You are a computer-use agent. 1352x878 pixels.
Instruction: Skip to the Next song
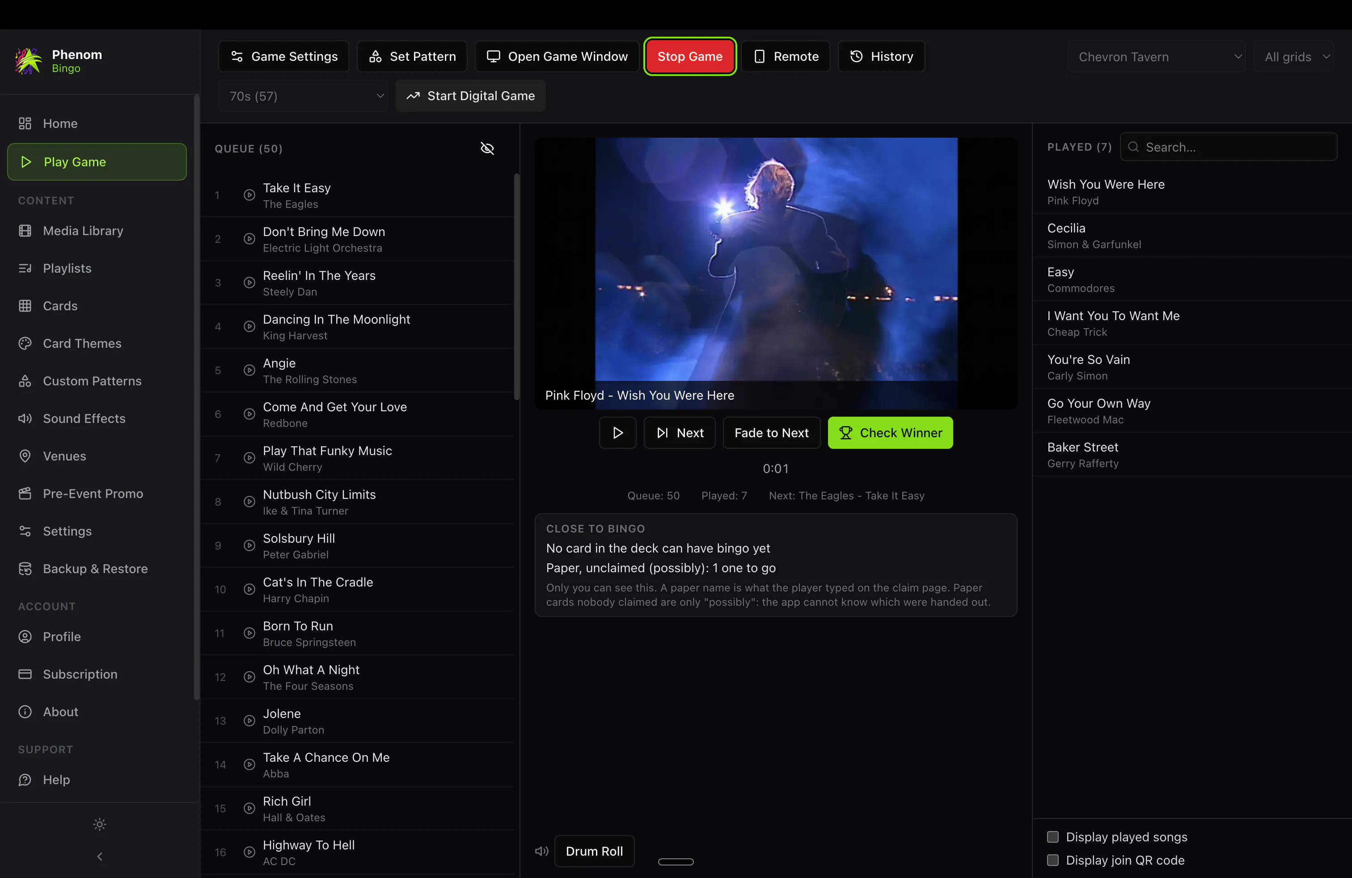click(x=680, y=433)
